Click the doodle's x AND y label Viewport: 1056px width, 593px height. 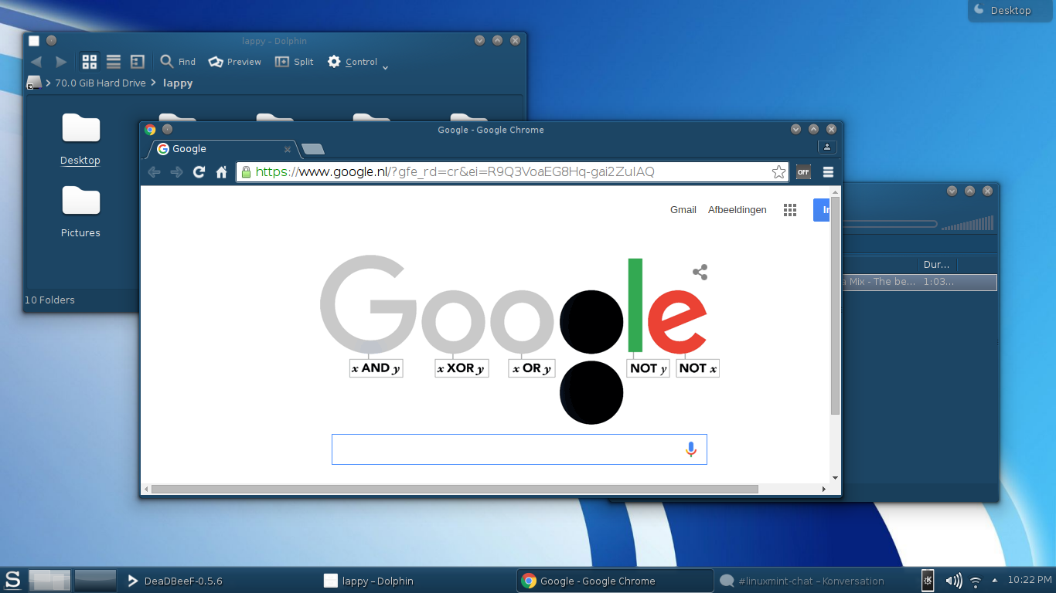(x=376, y=368)
